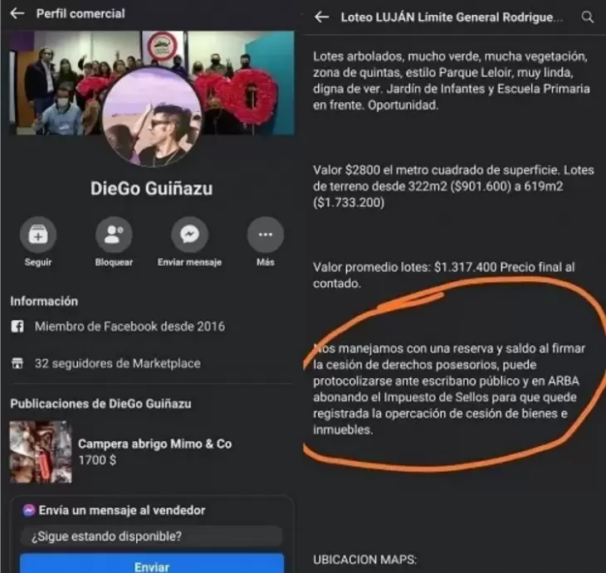Click the 1700 $ price text
The height and width of the screenshot is (573, 606).
[97, 460]
